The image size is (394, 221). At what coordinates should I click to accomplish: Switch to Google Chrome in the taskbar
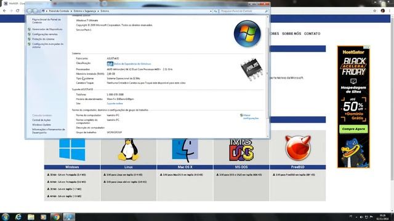click(56, 217)
